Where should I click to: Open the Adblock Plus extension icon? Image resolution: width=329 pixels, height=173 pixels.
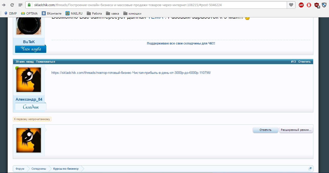[301, 5]
